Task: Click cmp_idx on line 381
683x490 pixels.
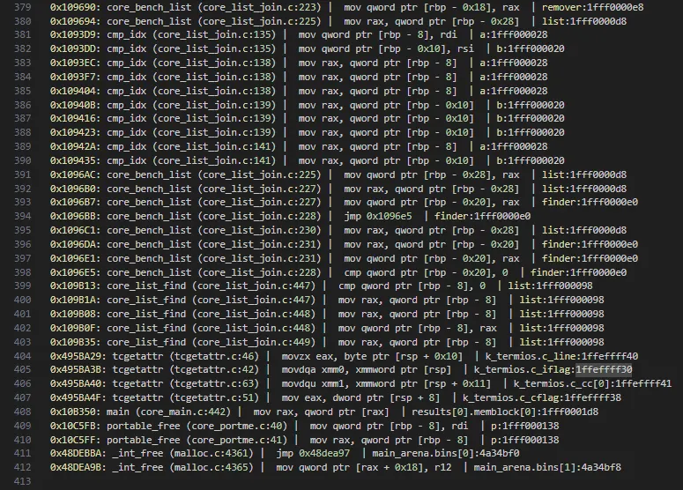Action: [126, 35]
